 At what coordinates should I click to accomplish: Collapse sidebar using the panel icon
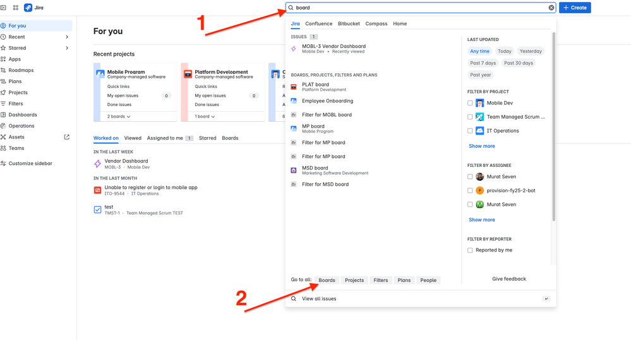3,8
